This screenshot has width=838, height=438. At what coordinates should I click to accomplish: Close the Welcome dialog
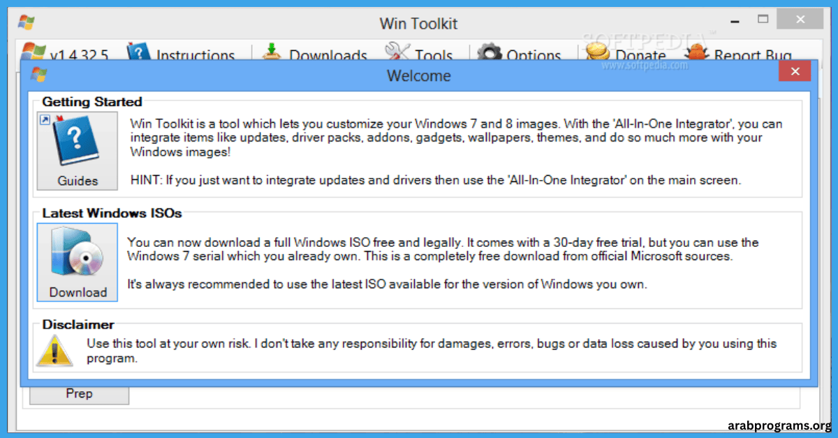795,72
